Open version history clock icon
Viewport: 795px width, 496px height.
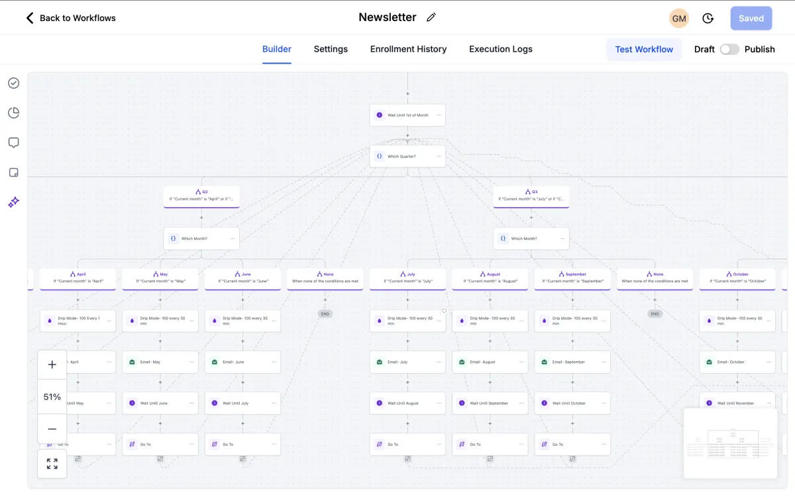[708, 19]
